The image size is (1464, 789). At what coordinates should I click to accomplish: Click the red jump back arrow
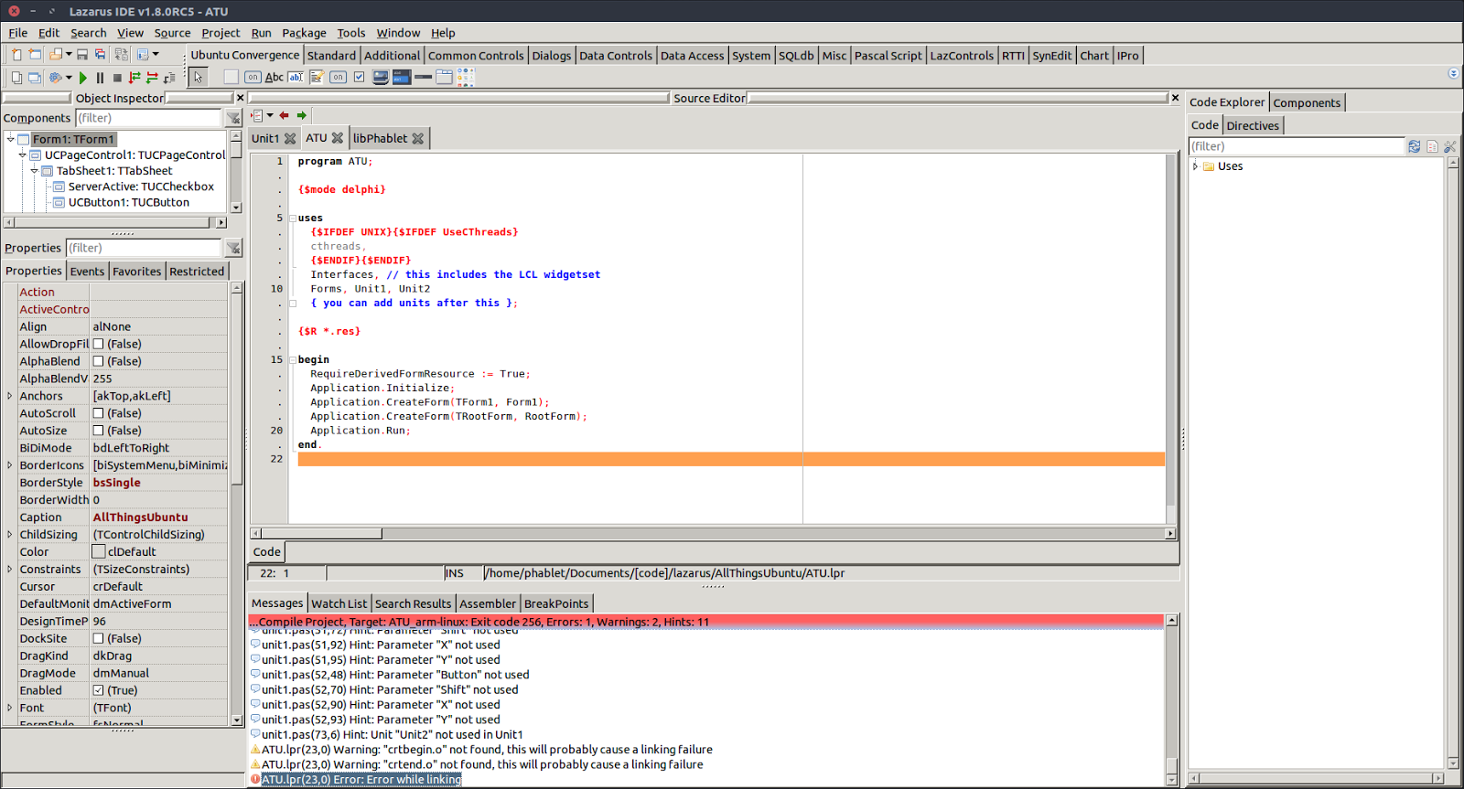pos(285,115)
